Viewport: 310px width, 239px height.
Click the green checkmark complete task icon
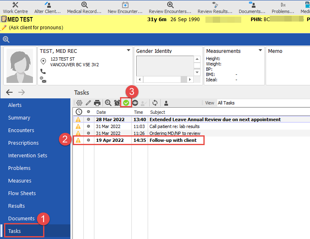point(126,103)
